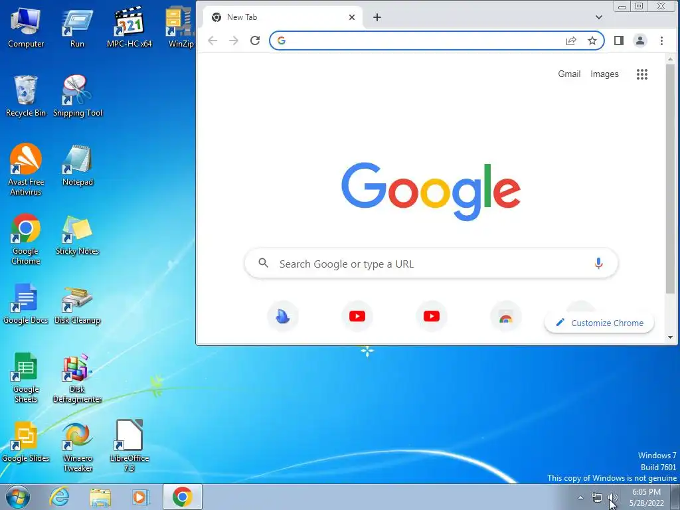Click the Chrome taskbar button

[x=182, y=497]
